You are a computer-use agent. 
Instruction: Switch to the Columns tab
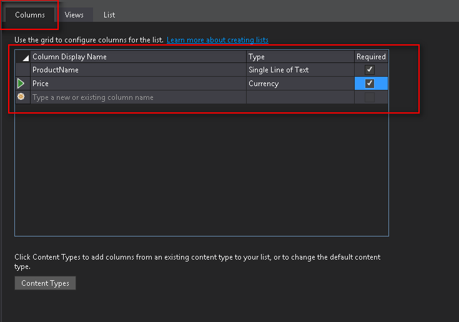click(29, 14)
